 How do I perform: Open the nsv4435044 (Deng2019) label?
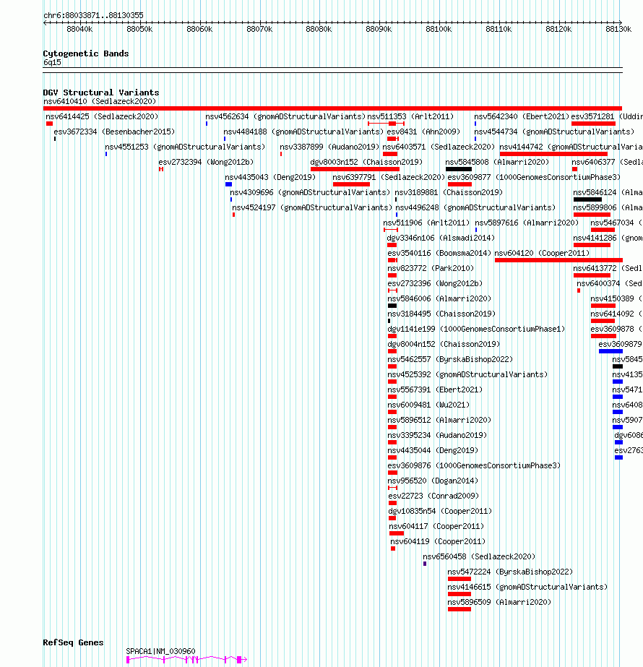click(433, 450)
